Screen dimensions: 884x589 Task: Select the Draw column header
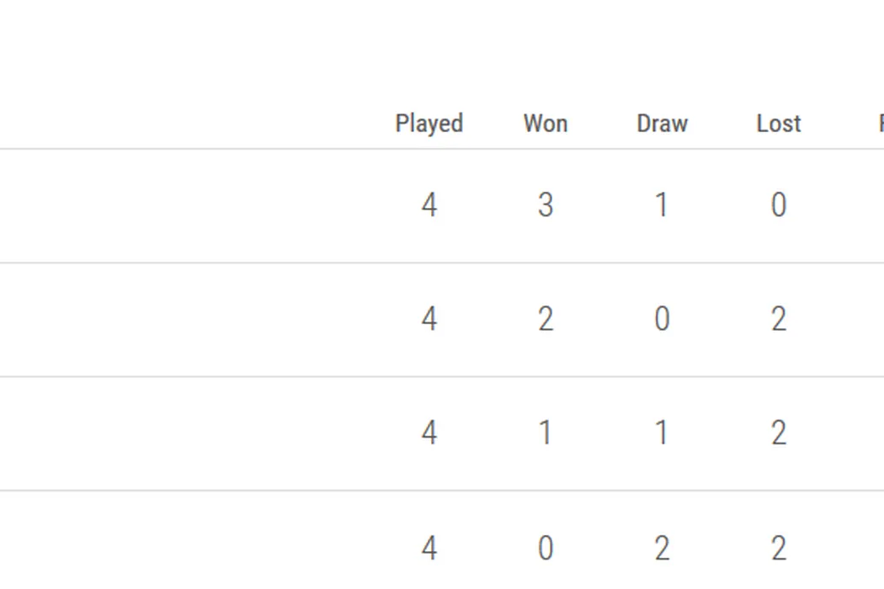(662, 124)
